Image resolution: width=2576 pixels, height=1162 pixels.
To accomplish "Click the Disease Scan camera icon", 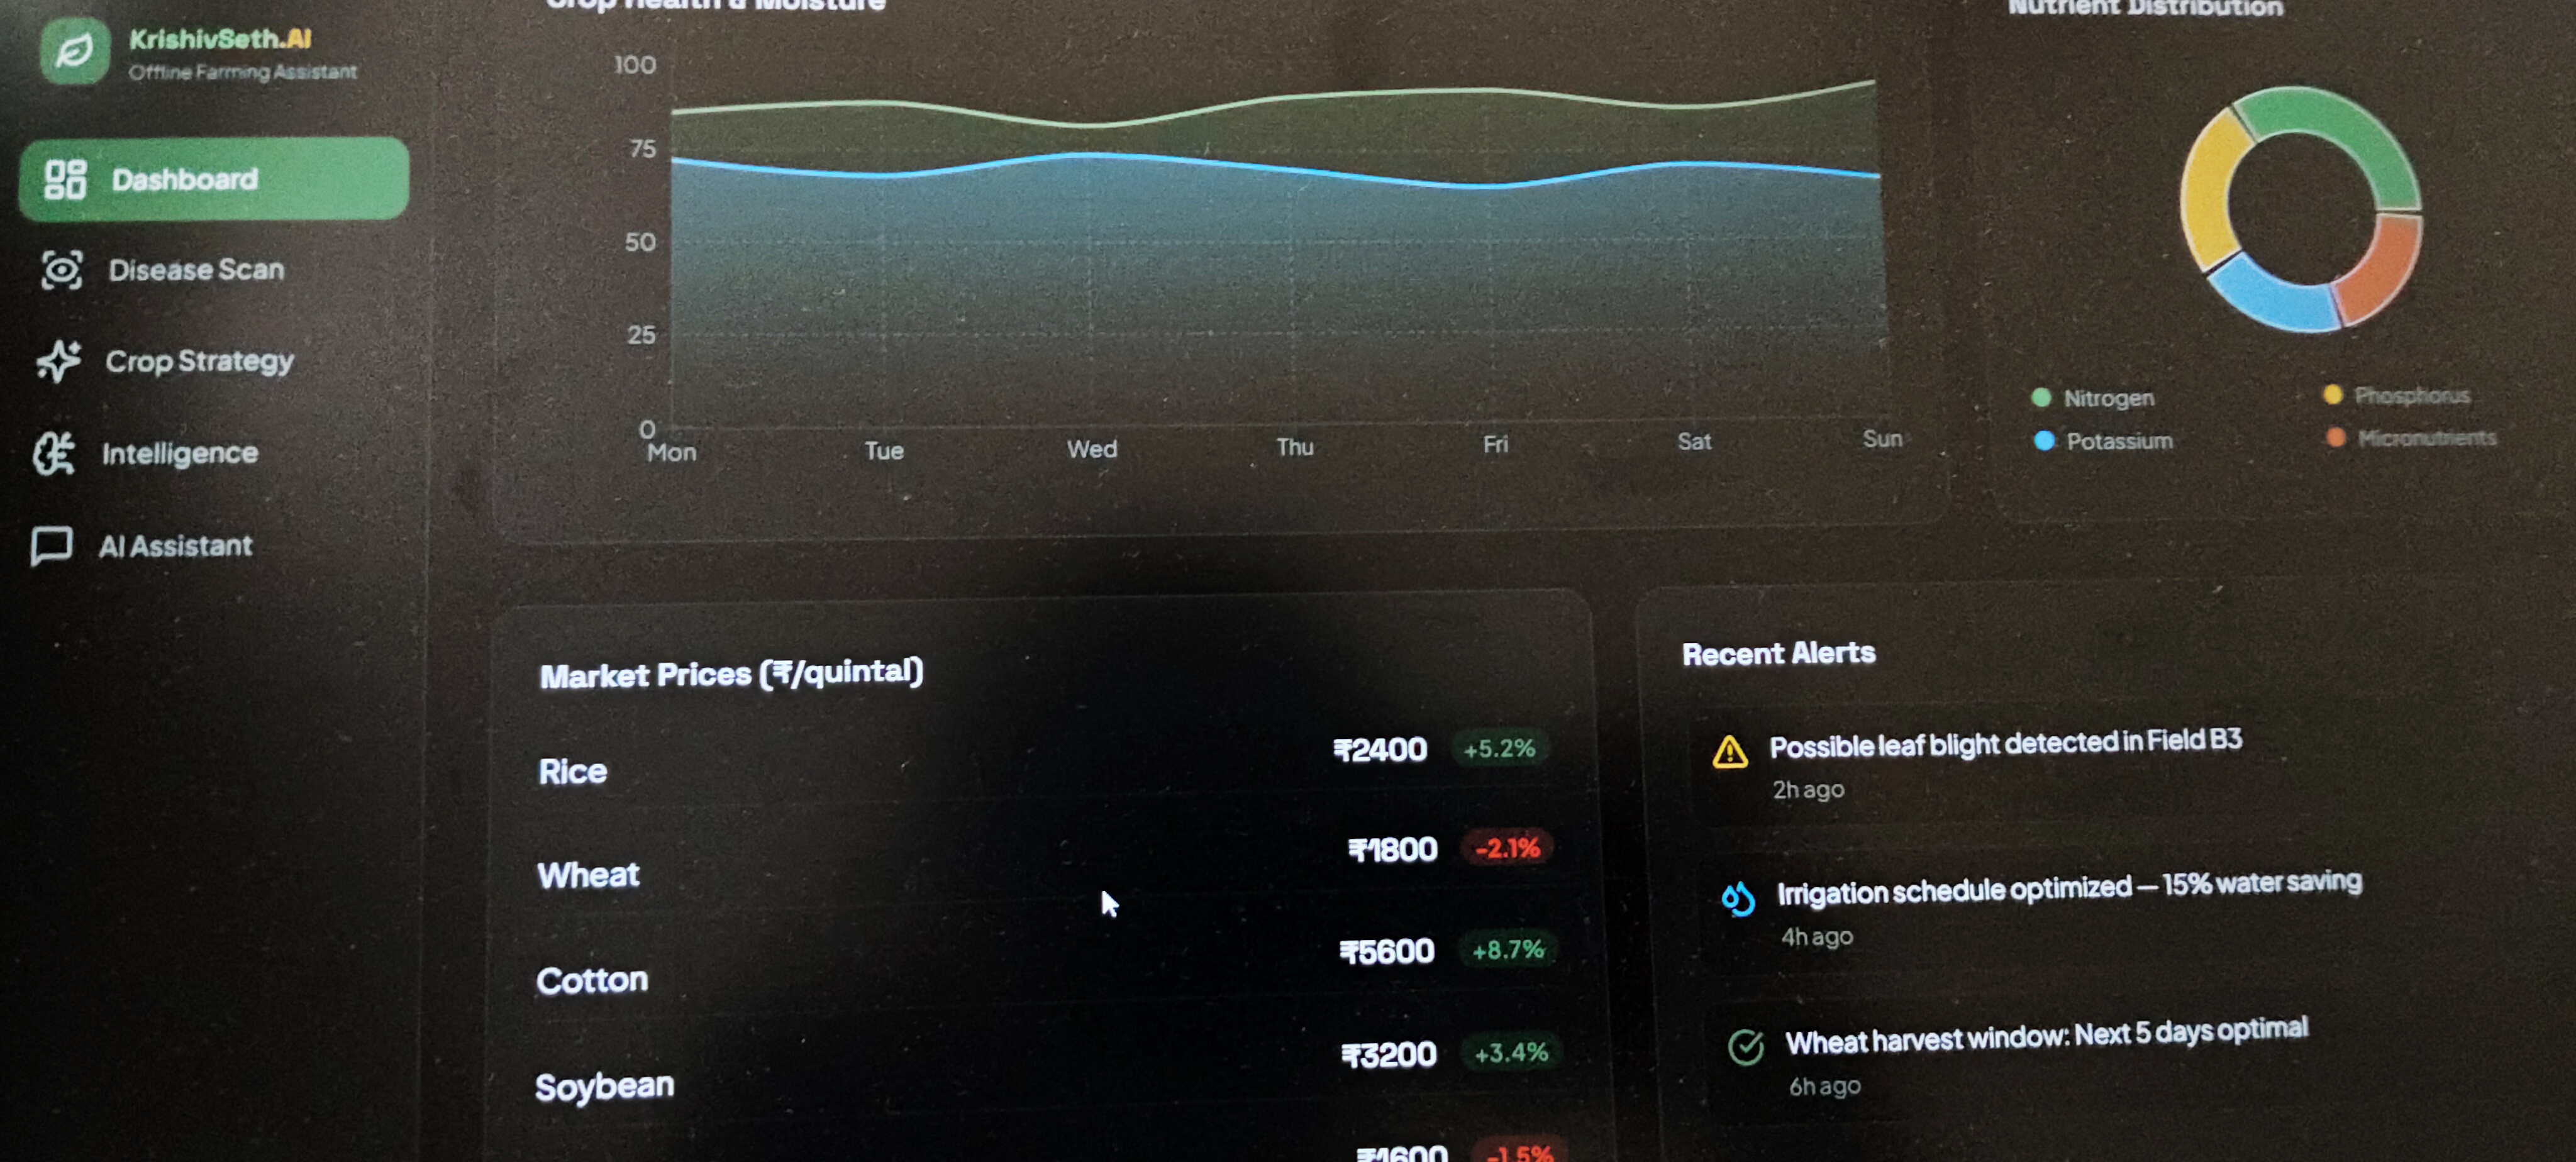I will [62, 270].
